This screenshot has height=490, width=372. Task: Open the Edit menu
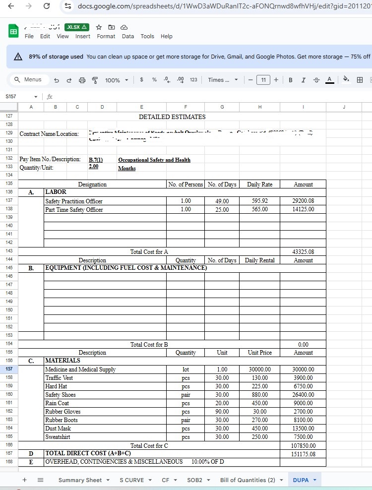45,36
